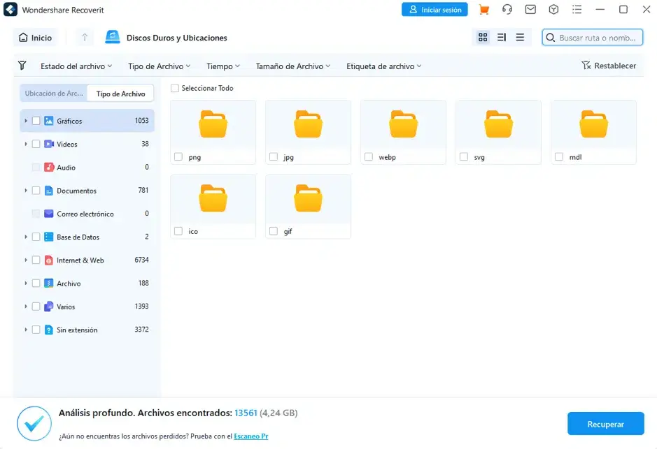
Task: Expand the Sin extensión tree arrow
Action: coord(26,330)
